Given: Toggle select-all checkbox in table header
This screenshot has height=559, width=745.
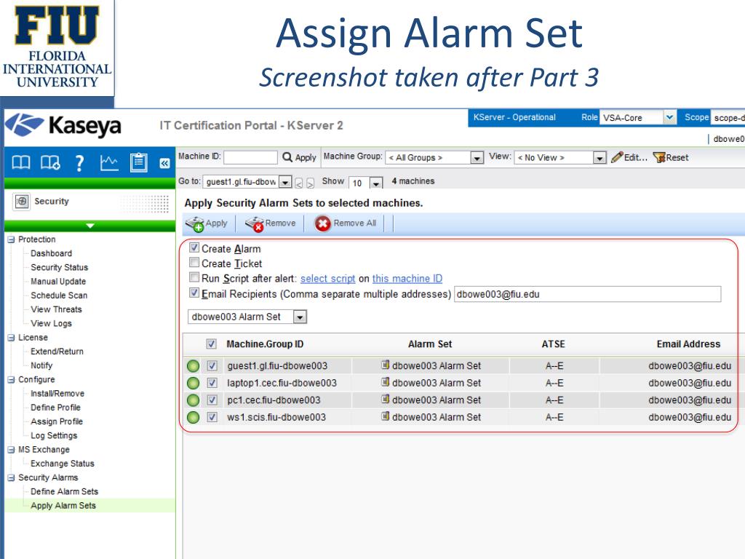Looking at the screenshot, I should click(212, 344).
